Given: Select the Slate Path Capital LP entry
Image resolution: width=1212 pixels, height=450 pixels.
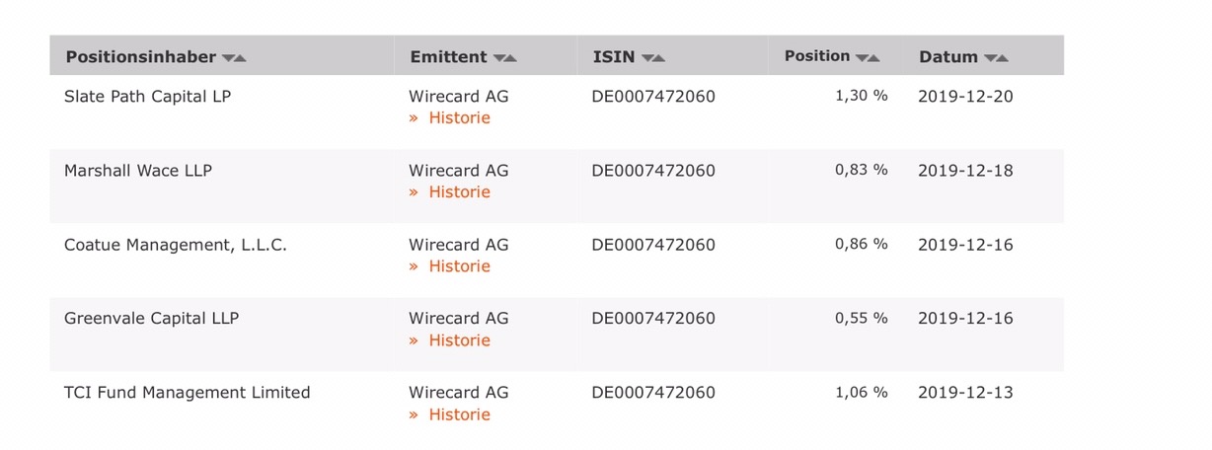Looking at the screenshot, I should (147, 97).
